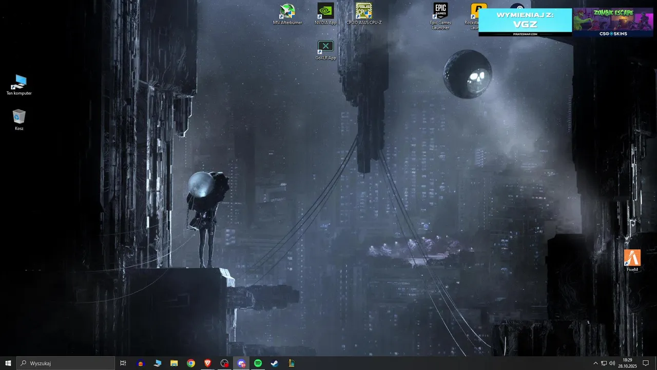
Task: Open Steam from the taskbar
Action: (x=275, y=363)
